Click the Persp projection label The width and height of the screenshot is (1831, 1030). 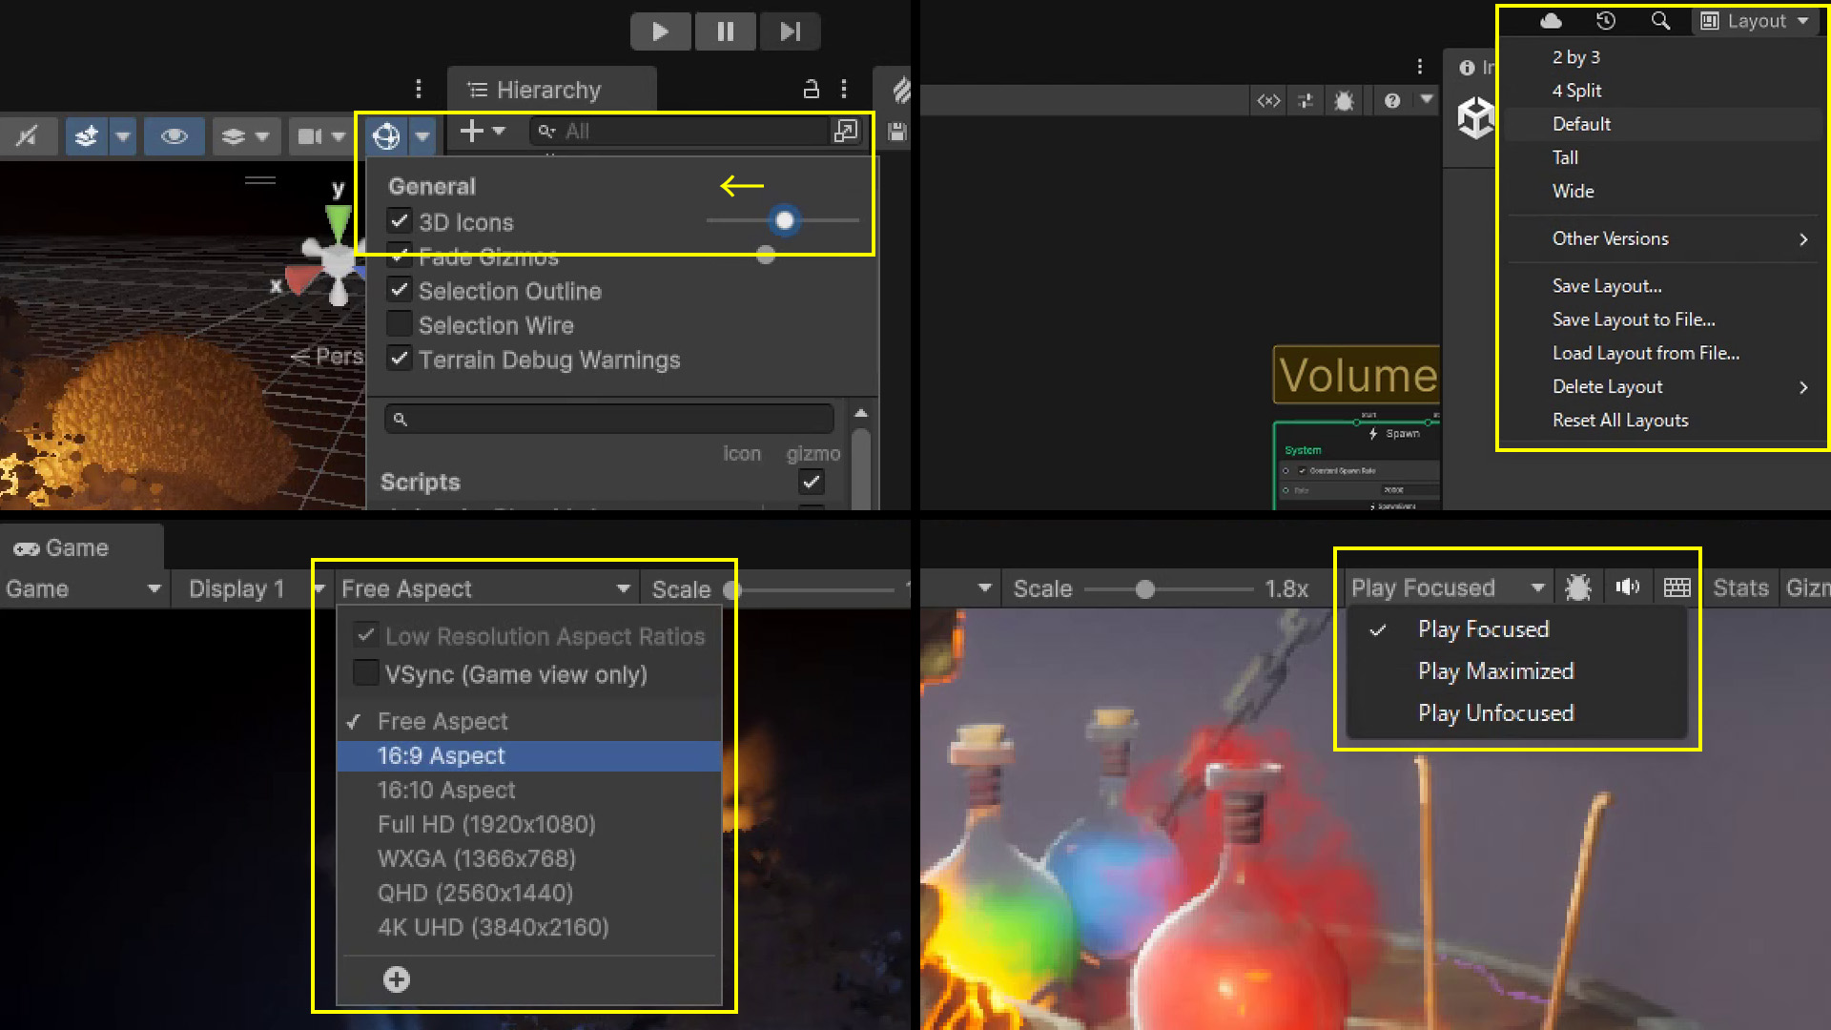(x=328, y=356)
